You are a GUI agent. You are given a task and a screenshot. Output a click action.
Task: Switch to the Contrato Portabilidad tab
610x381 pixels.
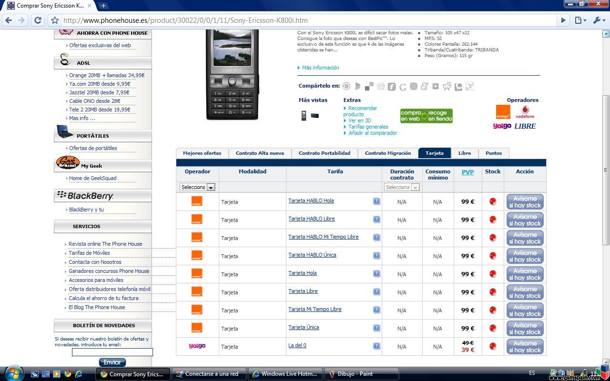pos(325,153)
